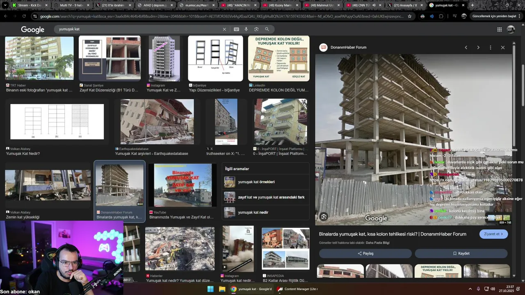The image size is (525, 295).
Task: Click the 'Kaydet' save button
Action: [461, 253]
